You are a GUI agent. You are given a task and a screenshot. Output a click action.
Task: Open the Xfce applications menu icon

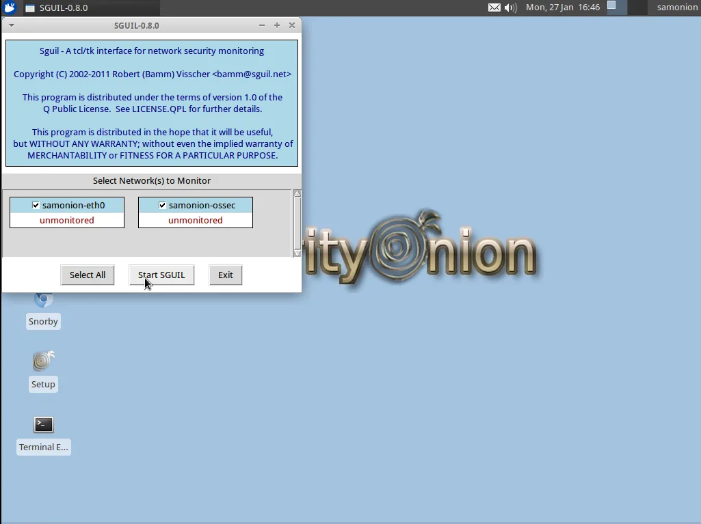pyautogui.click(x=10, y=8)
